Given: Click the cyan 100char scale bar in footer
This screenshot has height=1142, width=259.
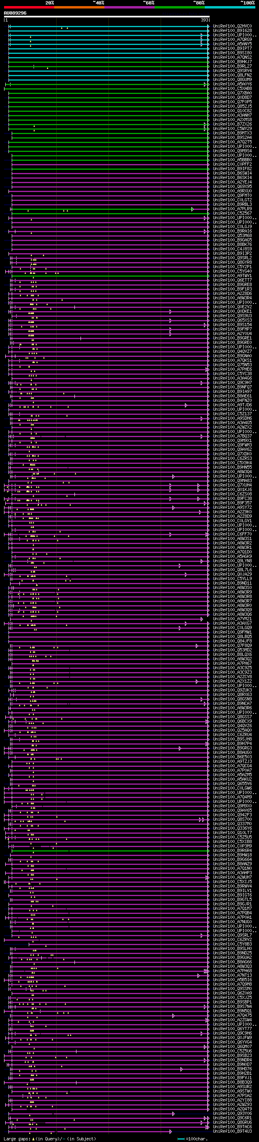Looking at the screenshot, I should pos(181,1138).
